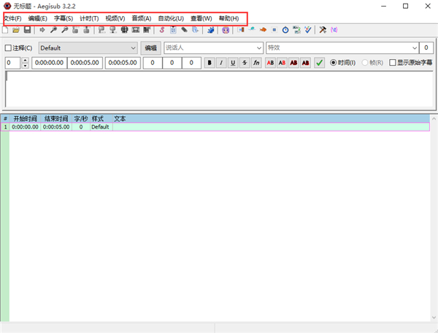Set the primary color AB swatch
The width and height of the screenshot is (438, 333).
[270, 63]
